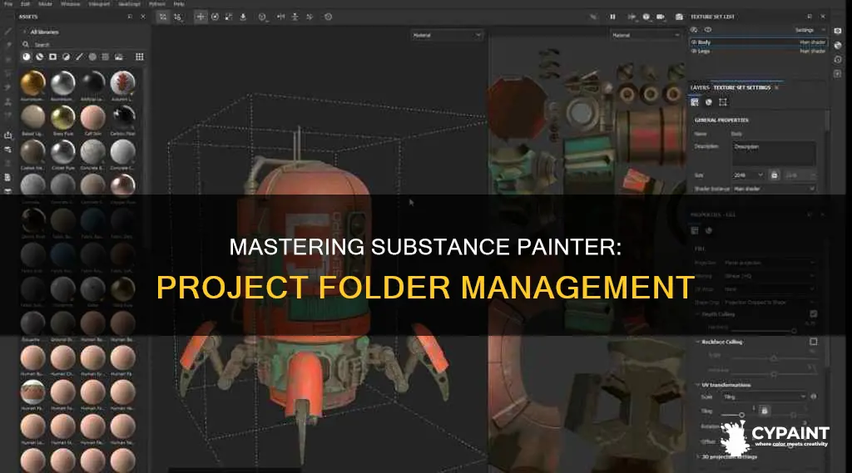Image resolution: width=852 pixels, height=473 pixels.
Task: Open the Mode menu
Action: coord(45,3)
